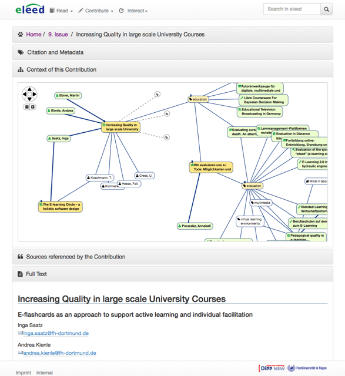Image resolution: width=345 pixels, height=376 pixels.
Task: Click the eleed logo
Action: coord(30,9)
